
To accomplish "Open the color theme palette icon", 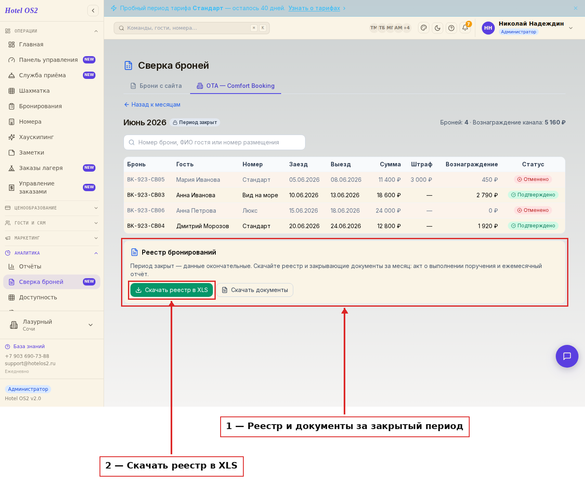I will click(424, 28).
